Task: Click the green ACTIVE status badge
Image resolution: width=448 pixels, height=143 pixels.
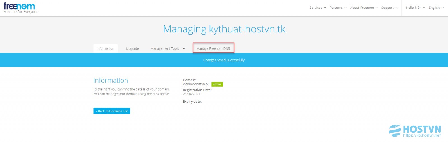Action: (217, 85)
